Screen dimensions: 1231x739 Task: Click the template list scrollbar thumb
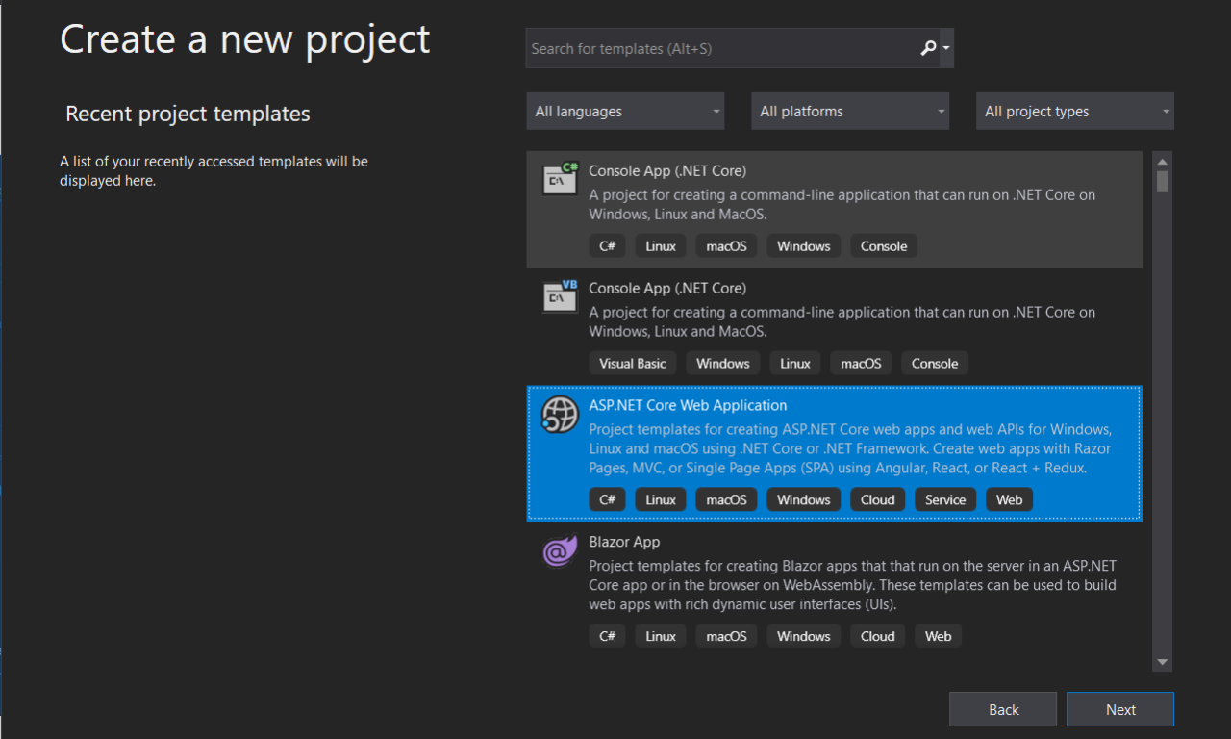(1162, 182)
